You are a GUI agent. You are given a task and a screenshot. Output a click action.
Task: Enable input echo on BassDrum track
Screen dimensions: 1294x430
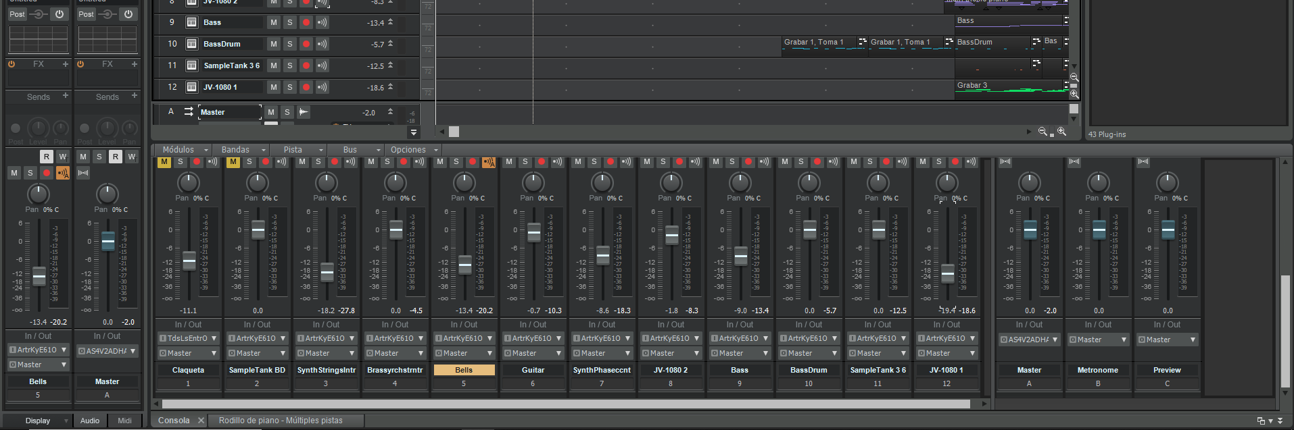[x=322, y=44]
